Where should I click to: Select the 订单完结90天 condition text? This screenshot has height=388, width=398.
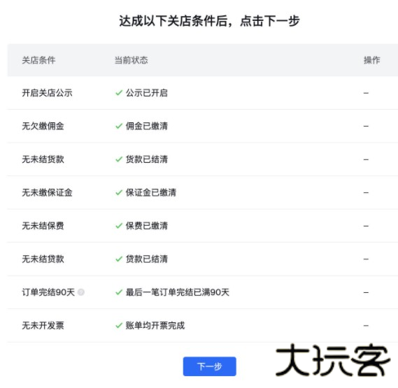click(x=48, y=292)
